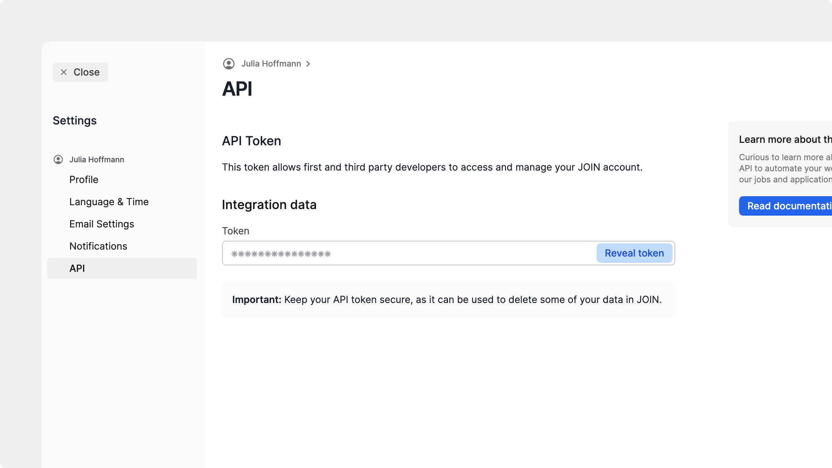The height and width of the screenshot is (468, 832).
Task: Open Language & Time settings
Action: click(109, 202)
